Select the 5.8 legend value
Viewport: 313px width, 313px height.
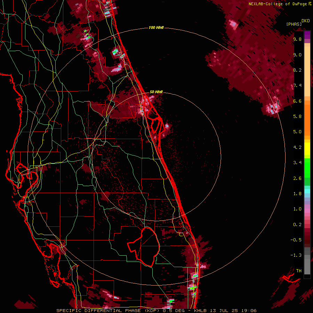pyautogui.click(x=297, y=117)
